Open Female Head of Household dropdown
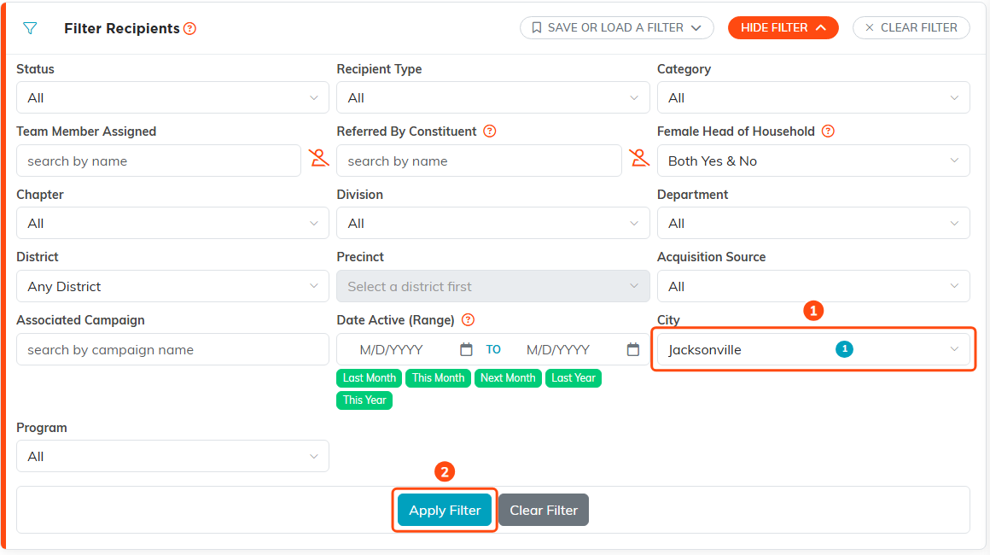Image resolution: width=990 pixels, height=555 pixels. coord(813,161)
